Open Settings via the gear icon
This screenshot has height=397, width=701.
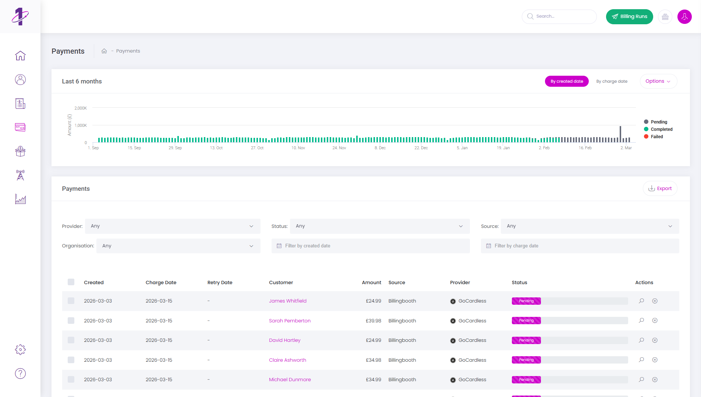point(20,350)
